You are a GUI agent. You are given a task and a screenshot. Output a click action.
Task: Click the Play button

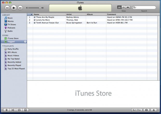point(14,8)
